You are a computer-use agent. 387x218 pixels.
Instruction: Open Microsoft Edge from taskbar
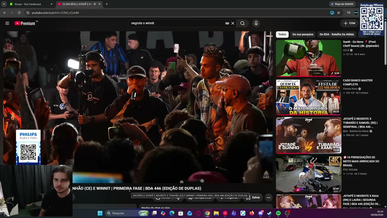point(172,213)
